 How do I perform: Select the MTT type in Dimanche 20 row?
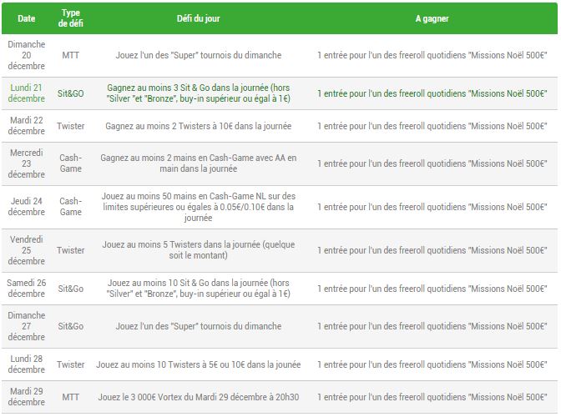70,56
